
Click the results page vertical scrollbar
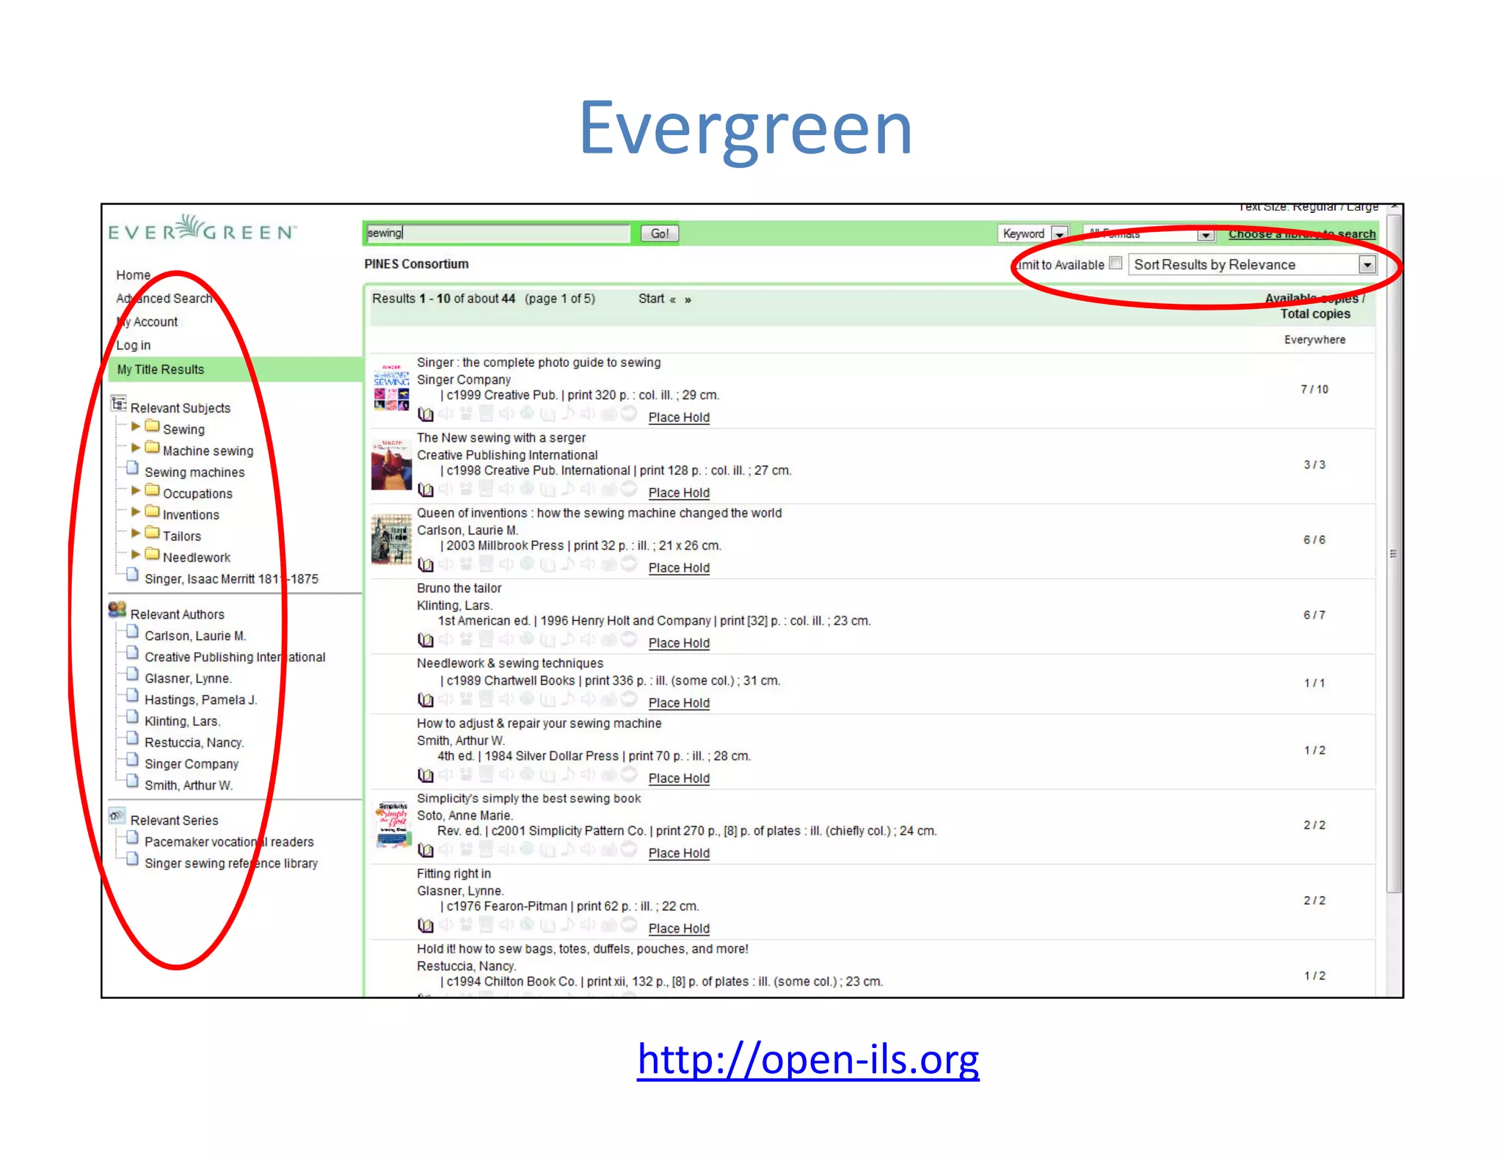click(1393, 553)
